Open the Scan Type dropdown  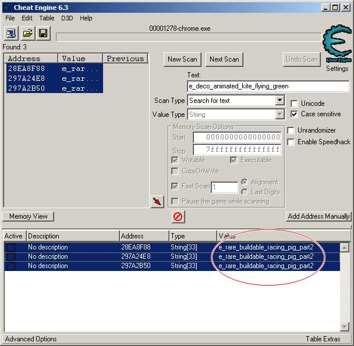(279, 100)
